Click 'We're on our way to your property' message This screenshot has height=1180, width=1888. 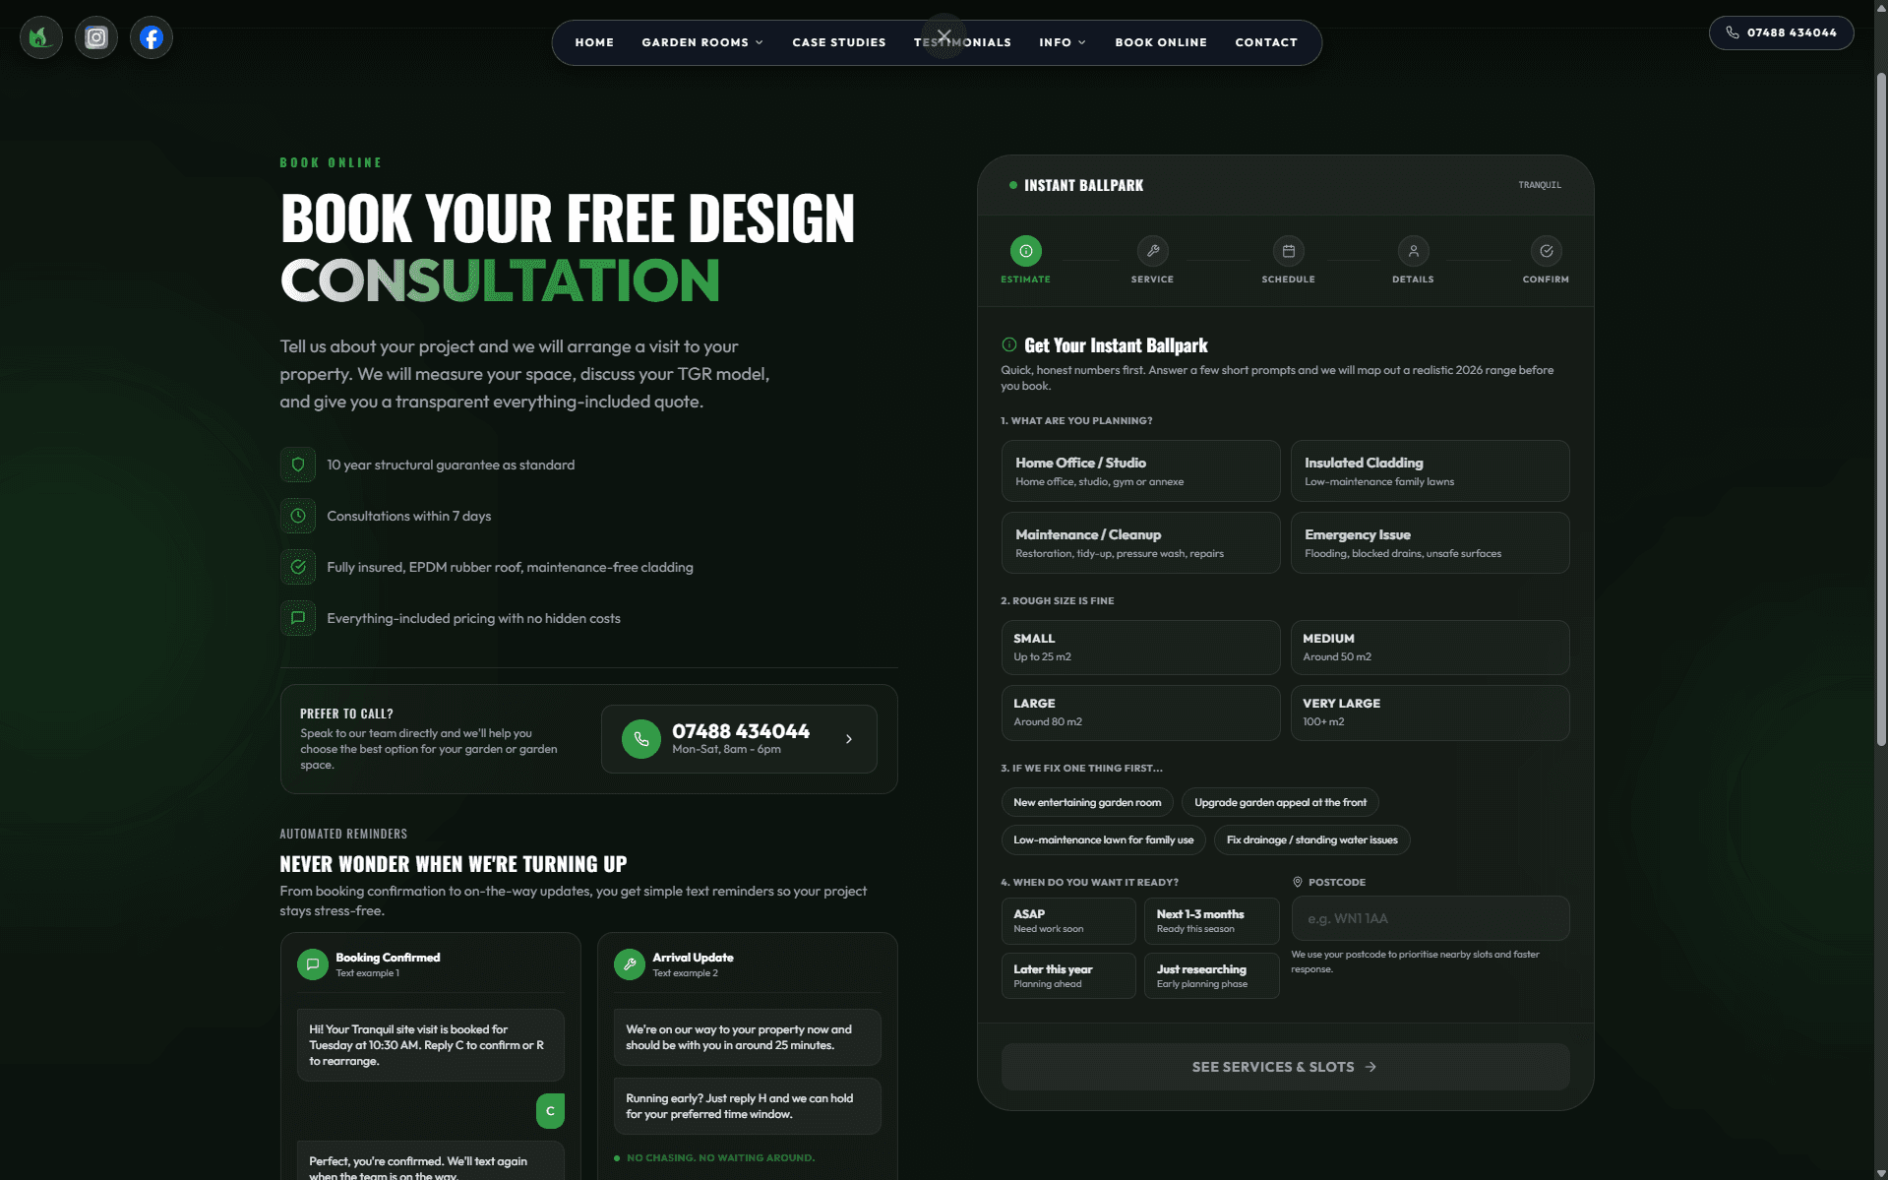point(747,1037)
